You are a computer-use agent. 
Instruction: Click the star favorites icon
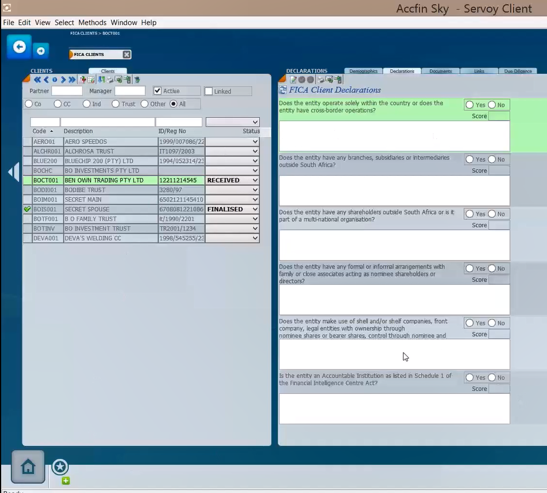click(x=60, y=467)
